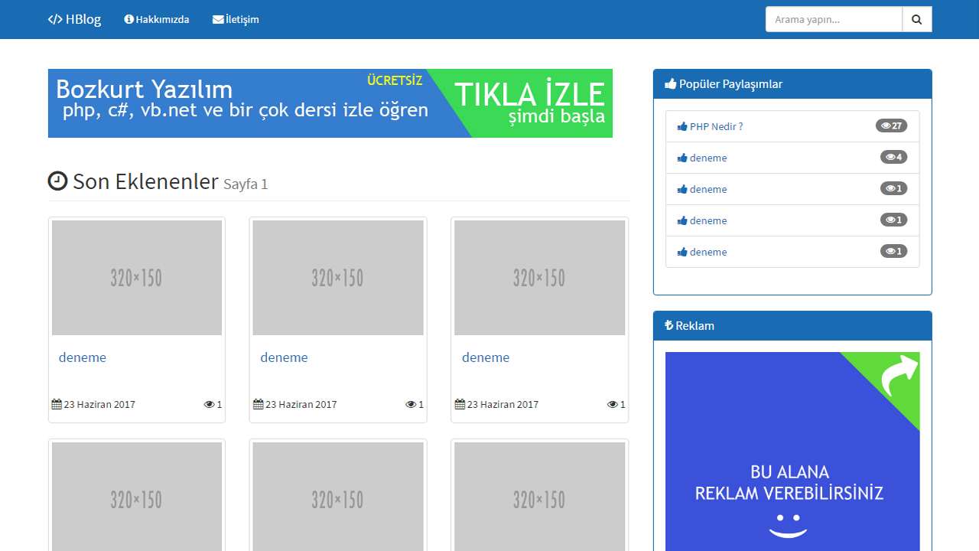Image resolution: width=979 pixels, height=551 pixels.
Task: Click the view count badge of the second deneme entry
Action: pos(893,157)
